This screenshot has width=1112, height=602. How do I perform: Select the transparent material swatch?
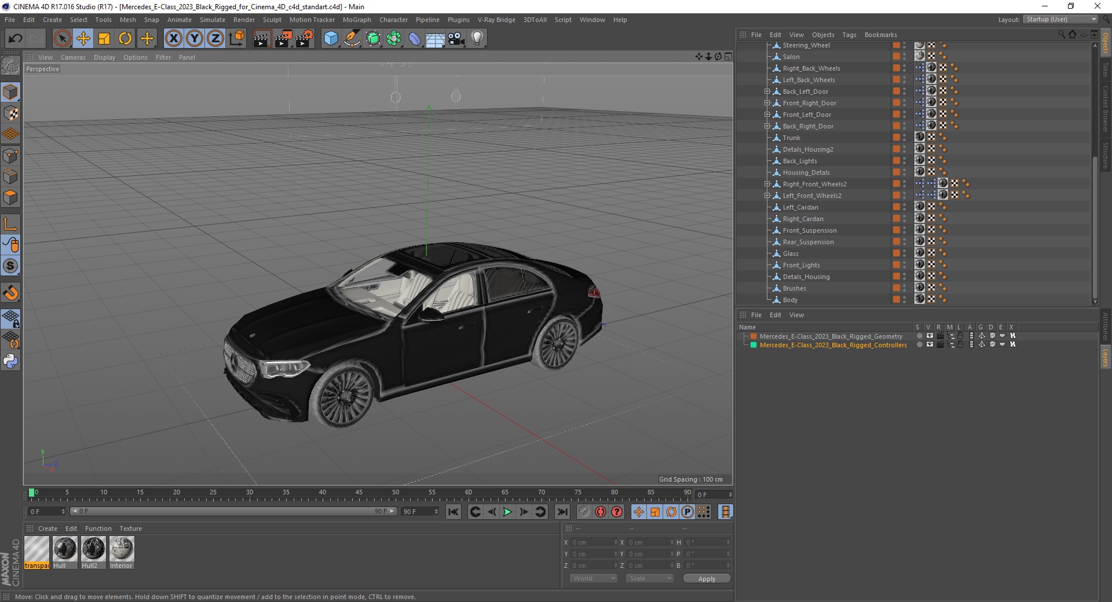pos(36,553)
